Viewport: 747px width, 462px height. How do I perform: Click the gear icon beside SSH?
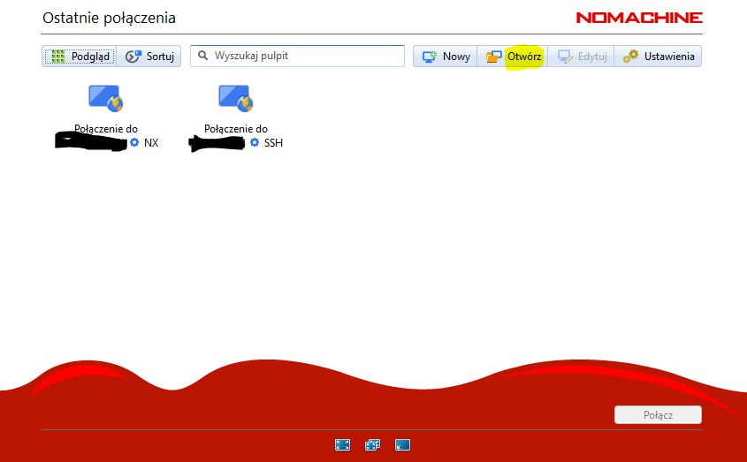[x=255, y=142]
